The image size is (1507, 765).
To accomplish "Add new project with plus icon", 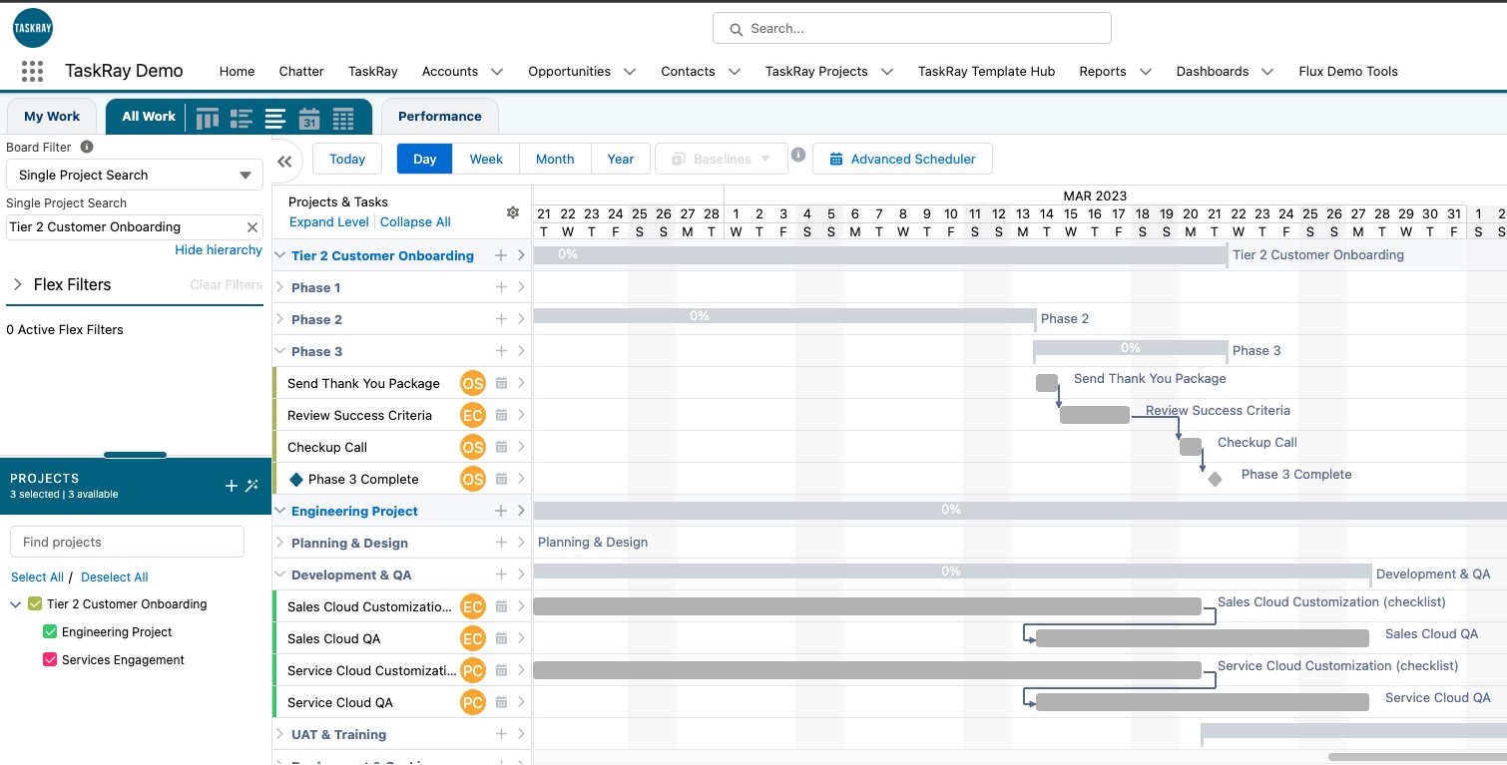I will 232,486.
